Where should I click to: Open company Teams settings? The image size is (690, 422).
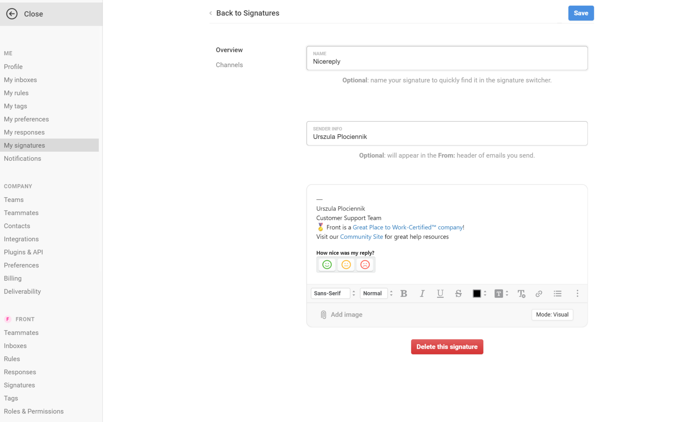[x=14, y=200]
